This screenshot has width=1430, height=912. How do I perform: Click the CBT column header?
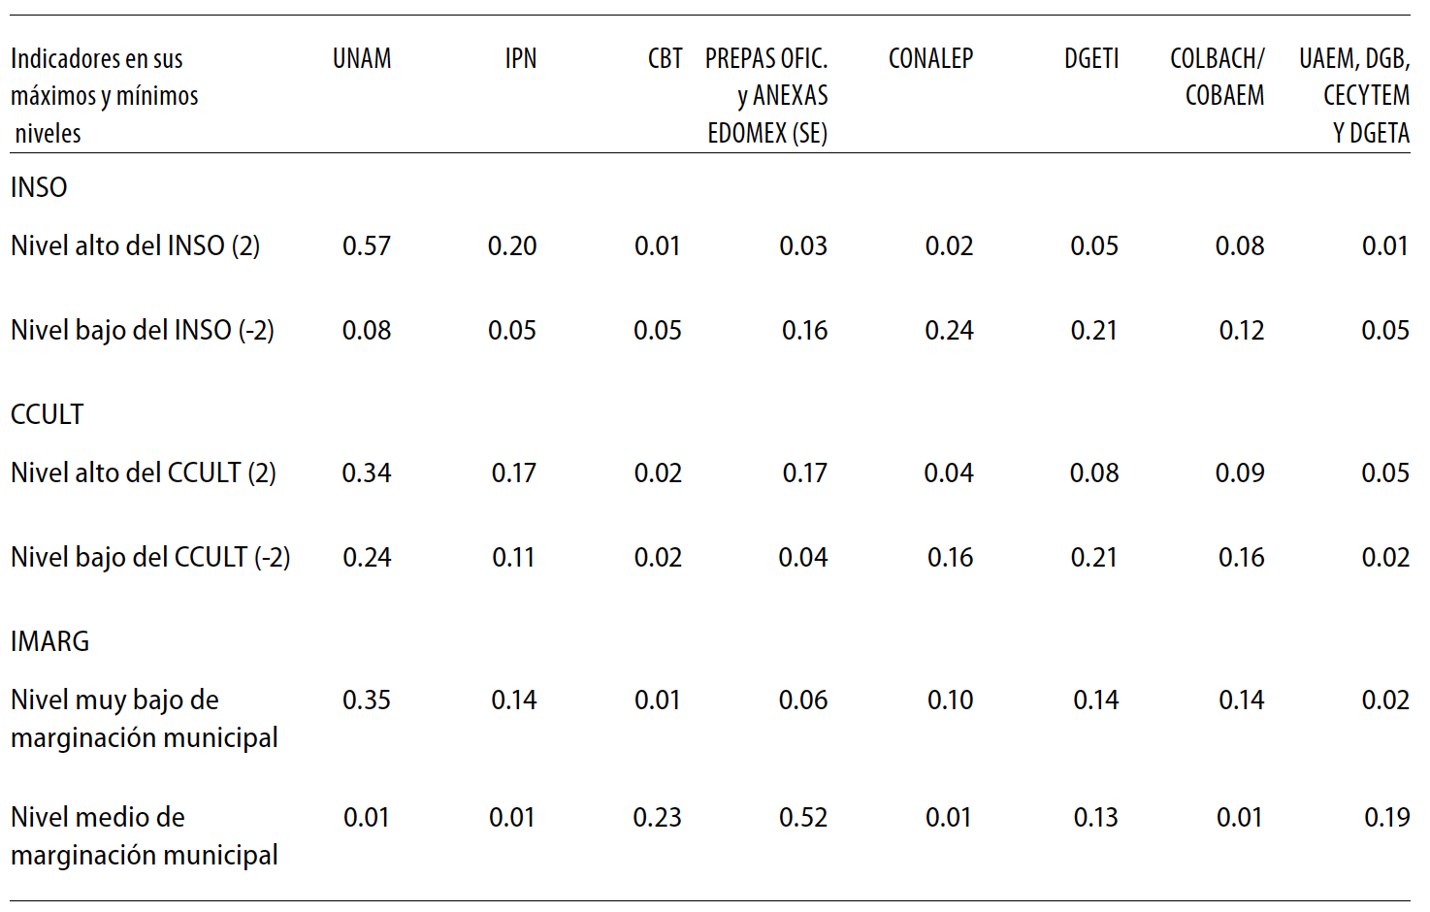(665, 59)
